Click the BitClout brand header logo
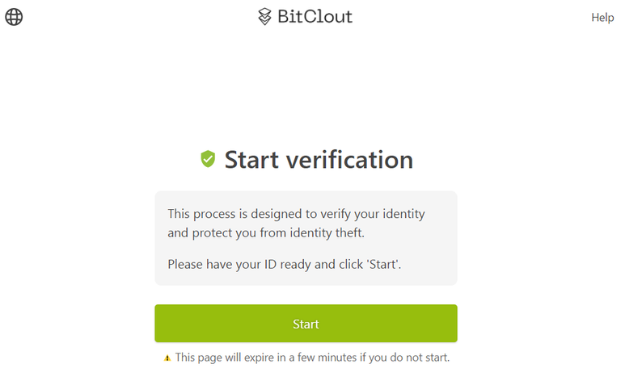This screenshot has height=385, width=621. [305, 17]
